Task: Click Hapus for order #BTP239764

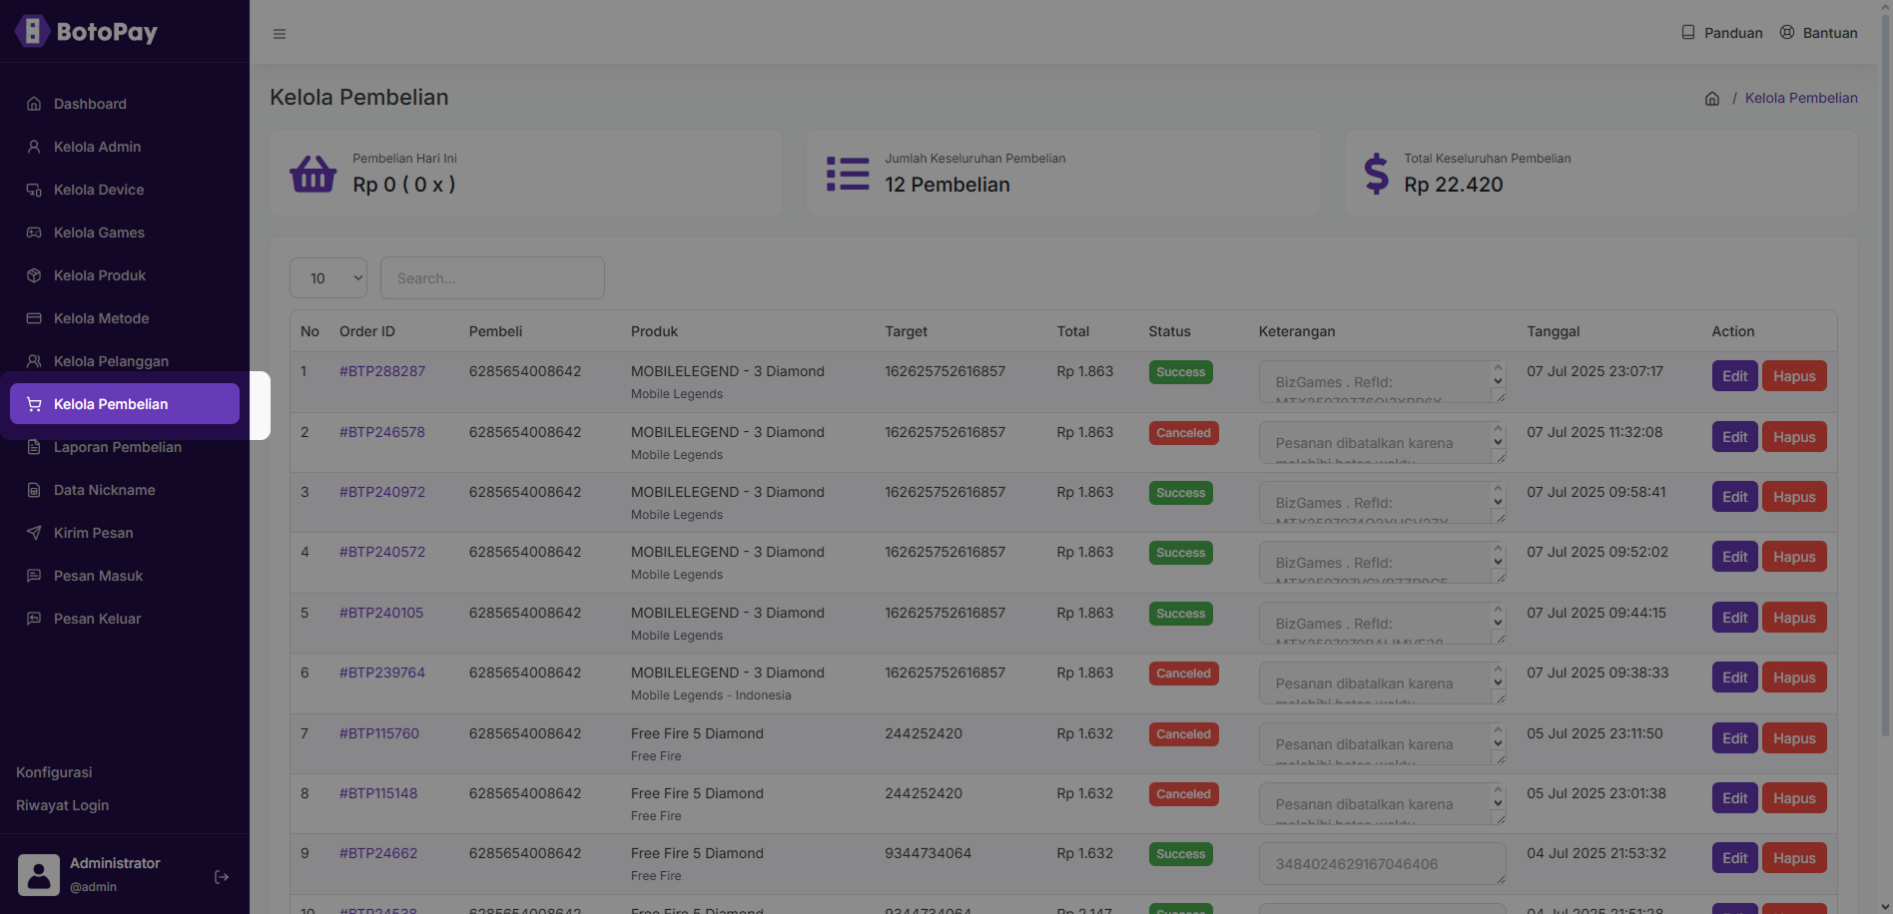Action: [1794, 678]
